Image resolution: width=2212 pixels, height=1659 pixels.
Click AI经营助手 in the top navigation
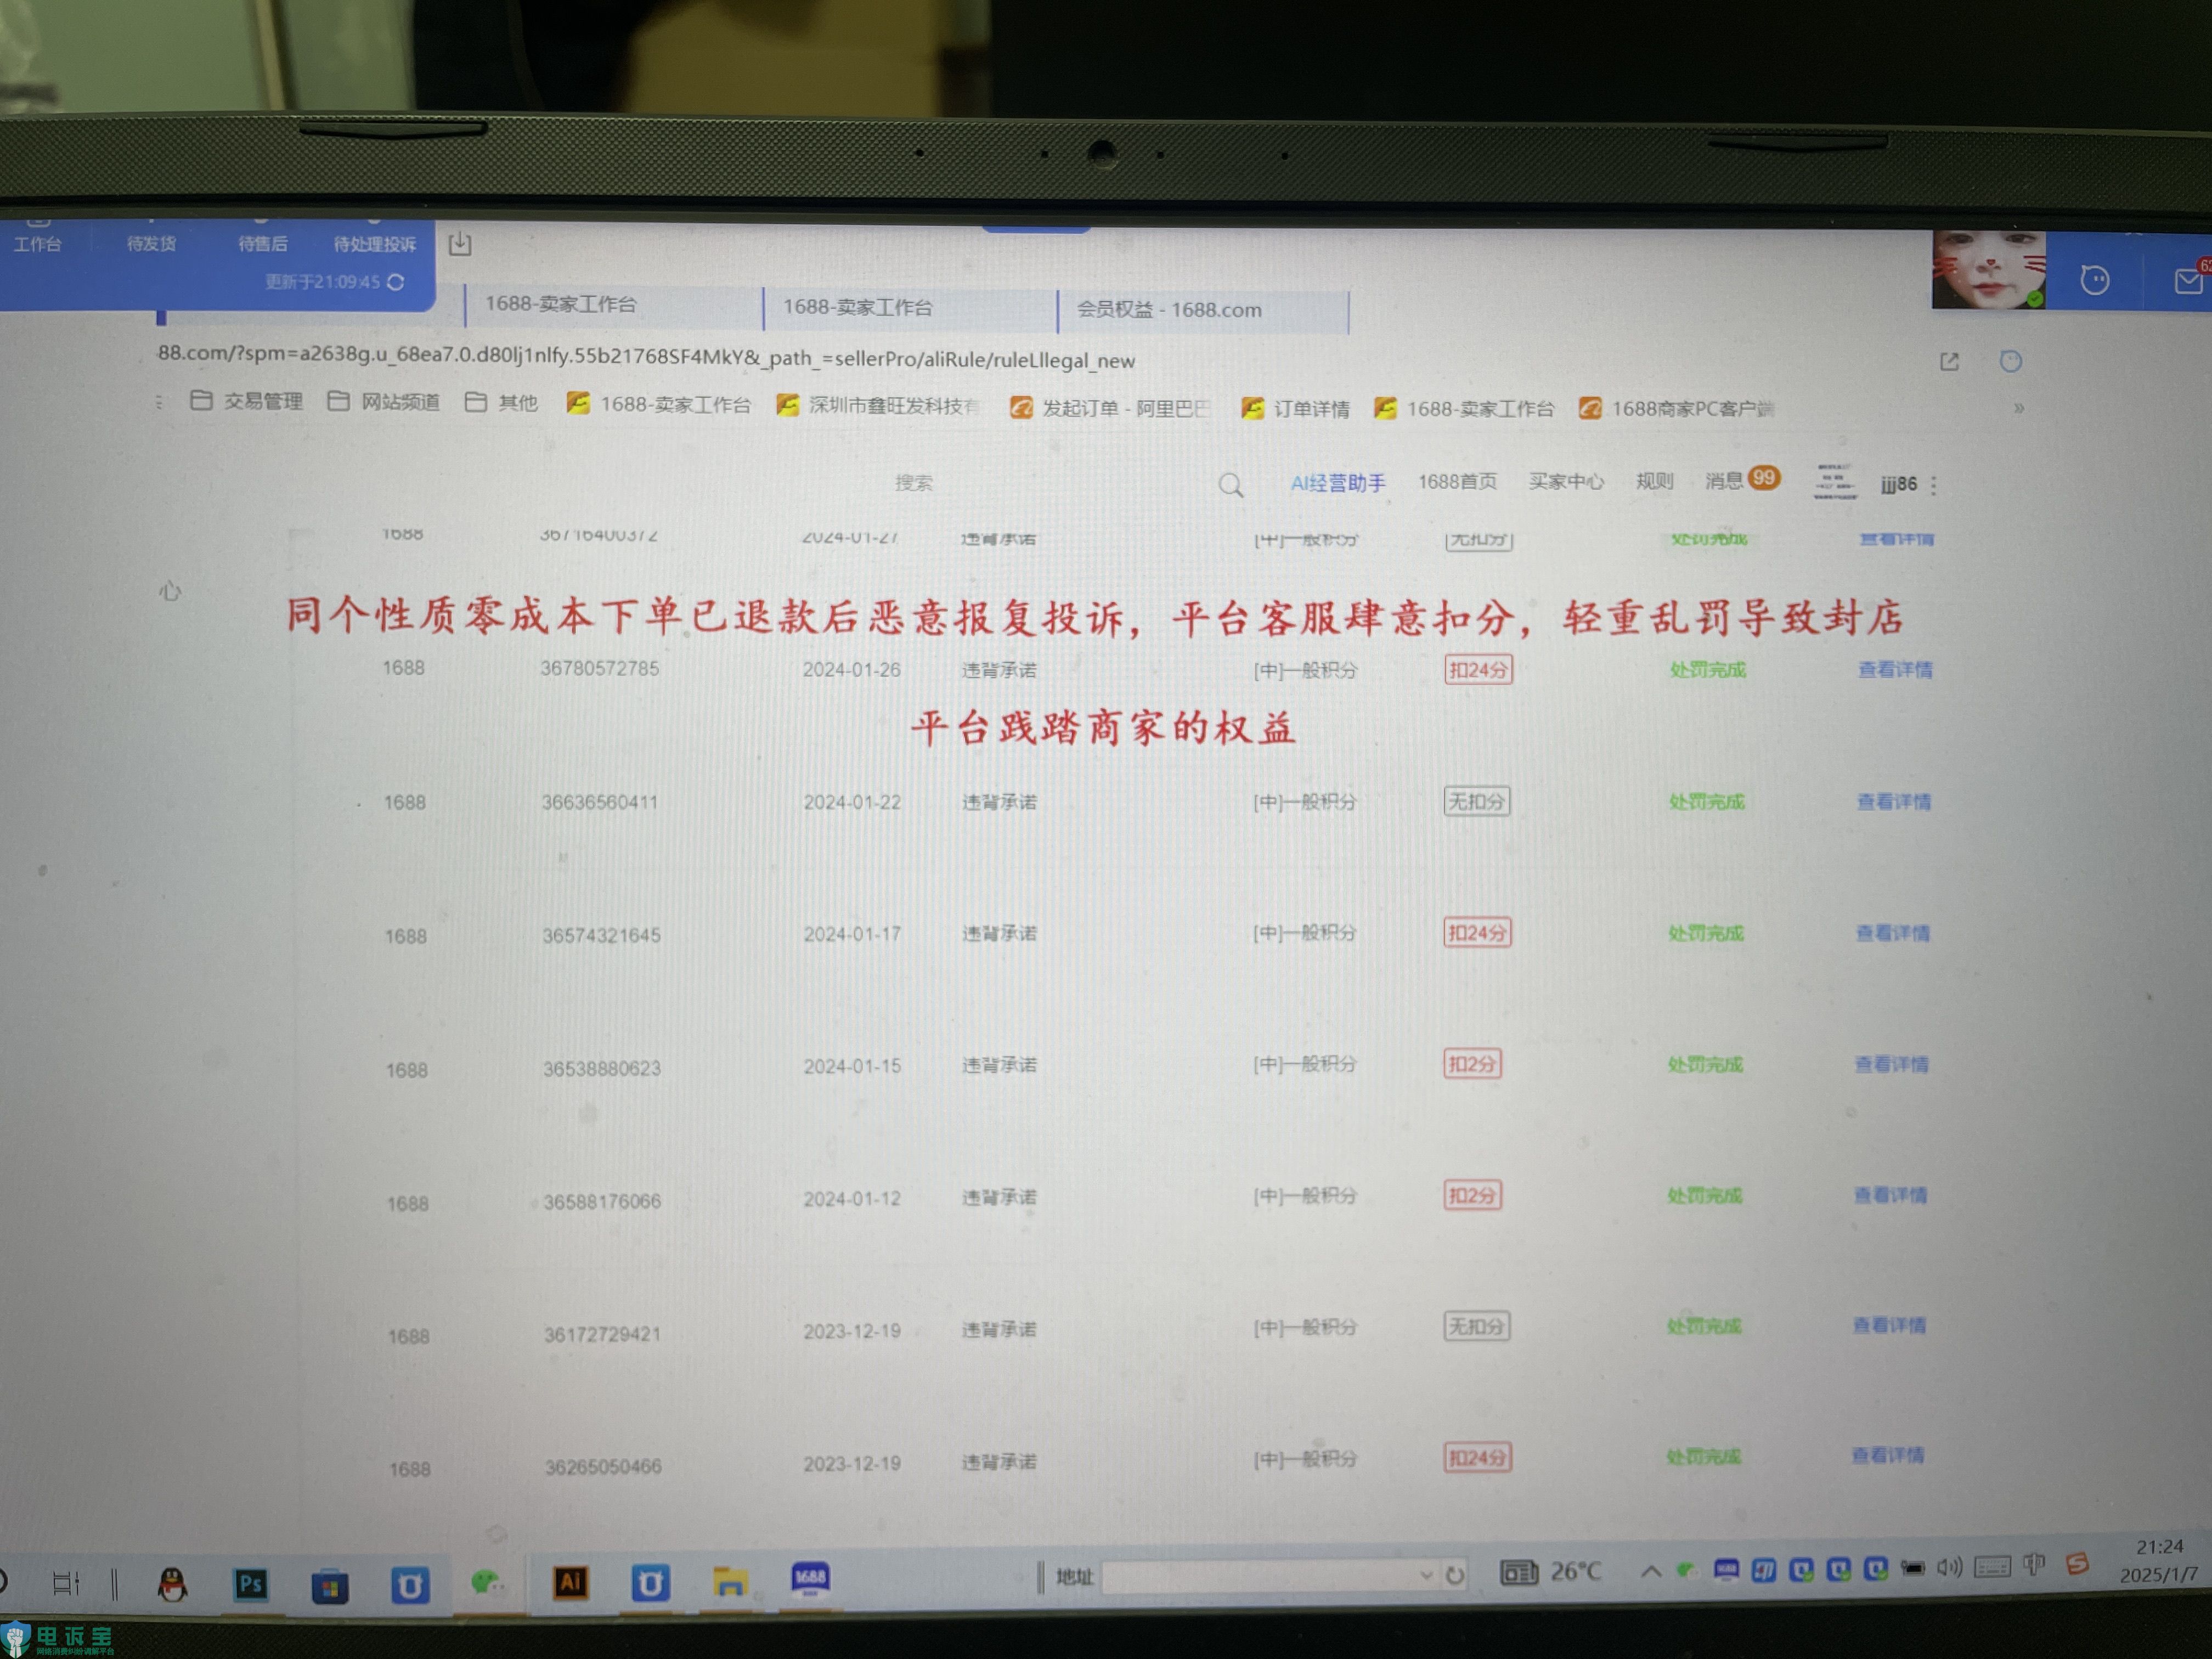click(1338, 483)
